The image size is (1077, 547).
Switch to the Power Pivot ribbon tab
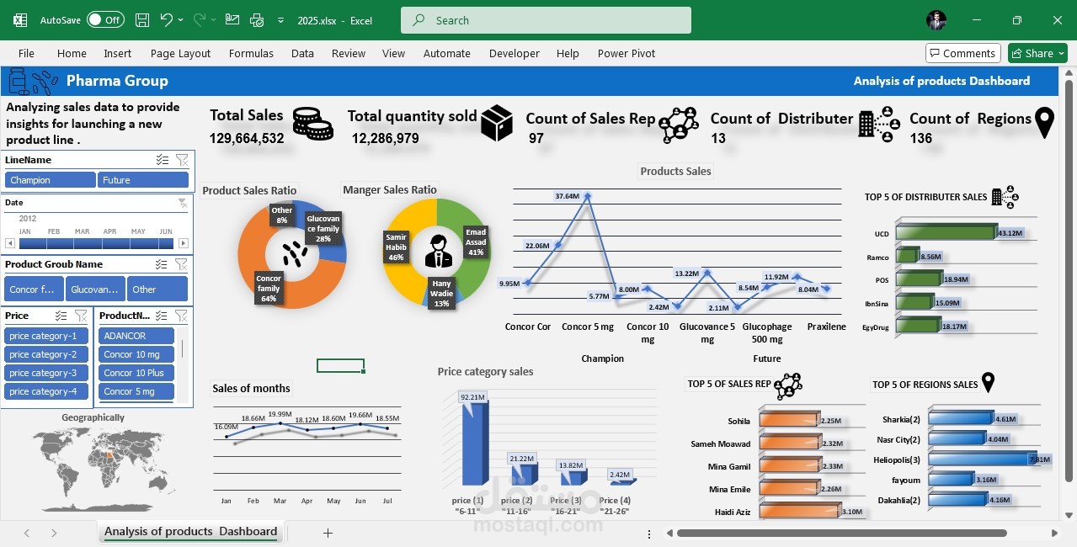pos(626,53)
